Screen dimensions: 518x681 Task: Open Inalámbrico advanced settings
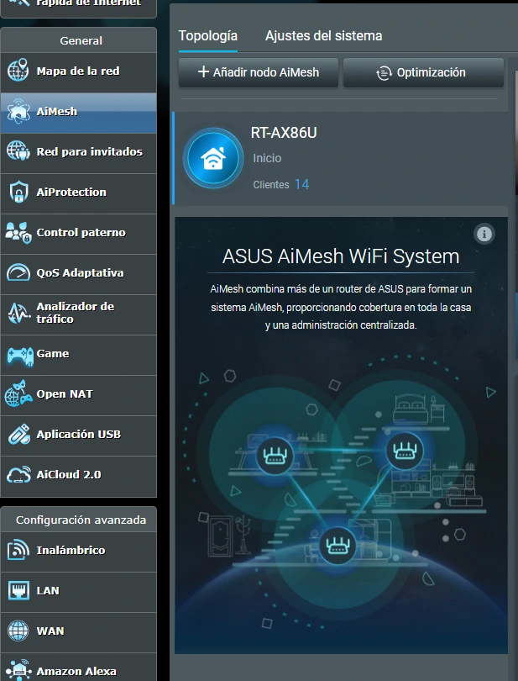[x=79, y=552]
